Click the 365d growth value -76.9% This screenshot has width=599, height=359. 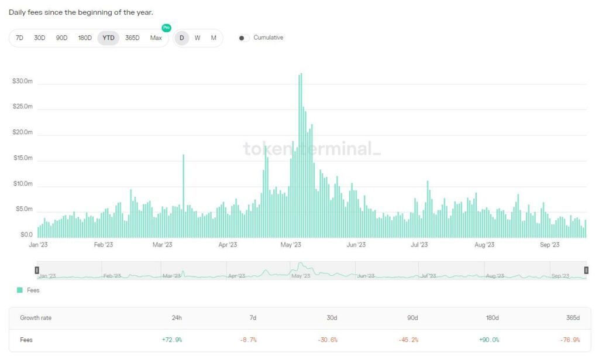[570, 340]
